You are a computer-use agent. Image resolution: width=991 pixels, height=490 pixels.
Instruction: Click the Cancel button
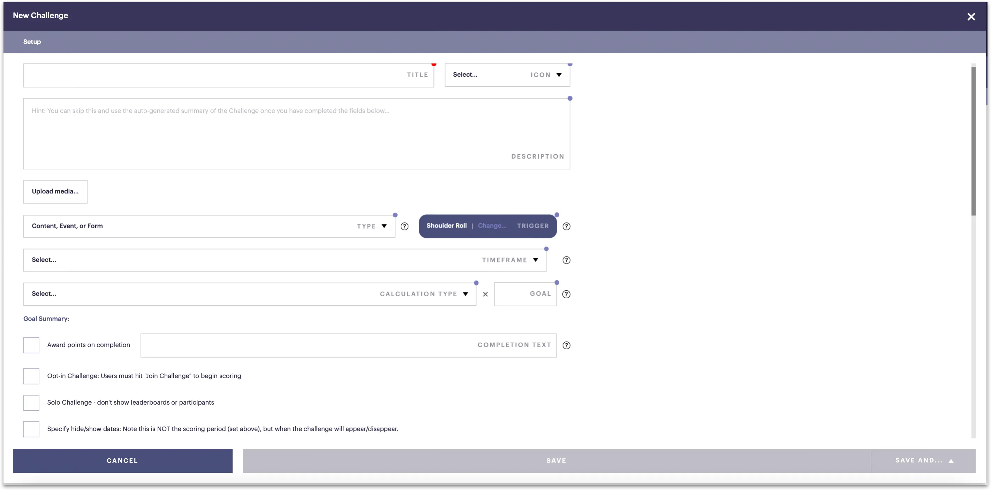tap(122, 461)
